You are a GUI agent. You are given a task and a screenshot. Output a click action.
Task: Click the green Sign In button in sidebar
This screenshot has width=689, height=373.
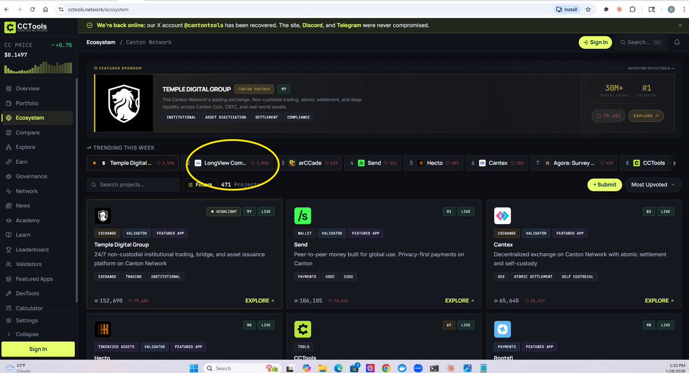pyautogui.click(x=38, y=349)
